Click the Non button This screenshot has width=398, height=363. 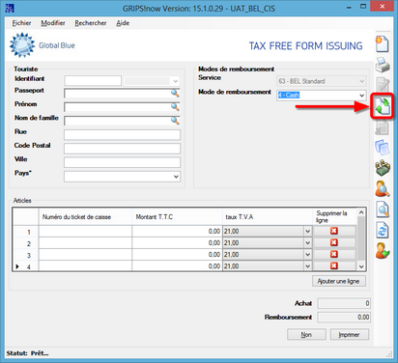point(306,335)
